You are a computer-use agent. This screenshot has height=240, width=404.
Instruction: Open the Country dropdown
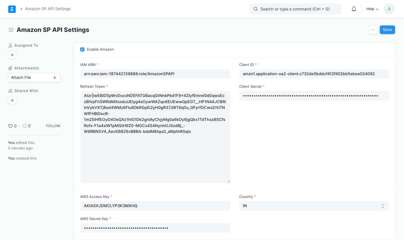click(314, 206)
